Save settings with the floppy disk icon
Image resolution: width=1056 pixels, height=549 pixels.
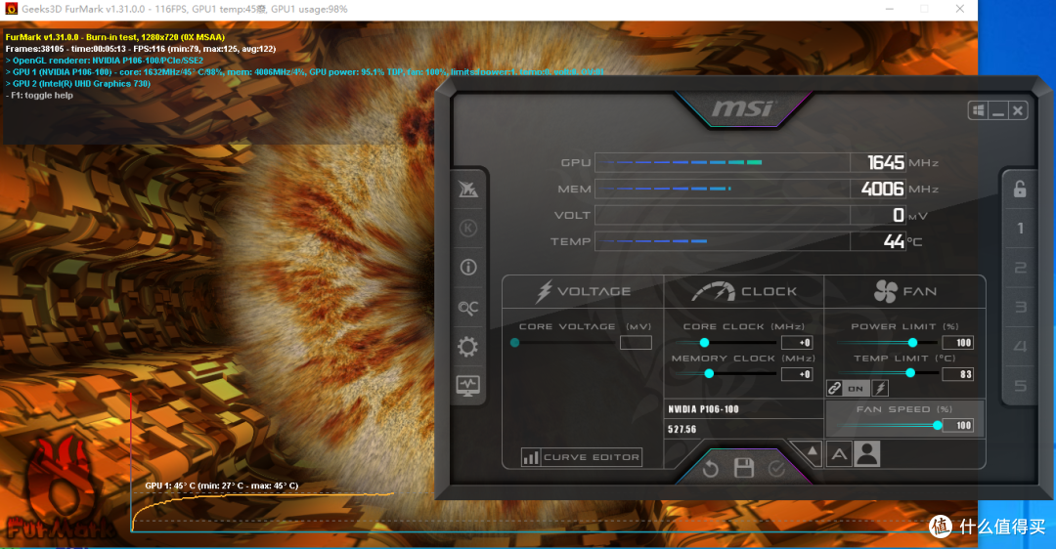click(x=743, y=468)
